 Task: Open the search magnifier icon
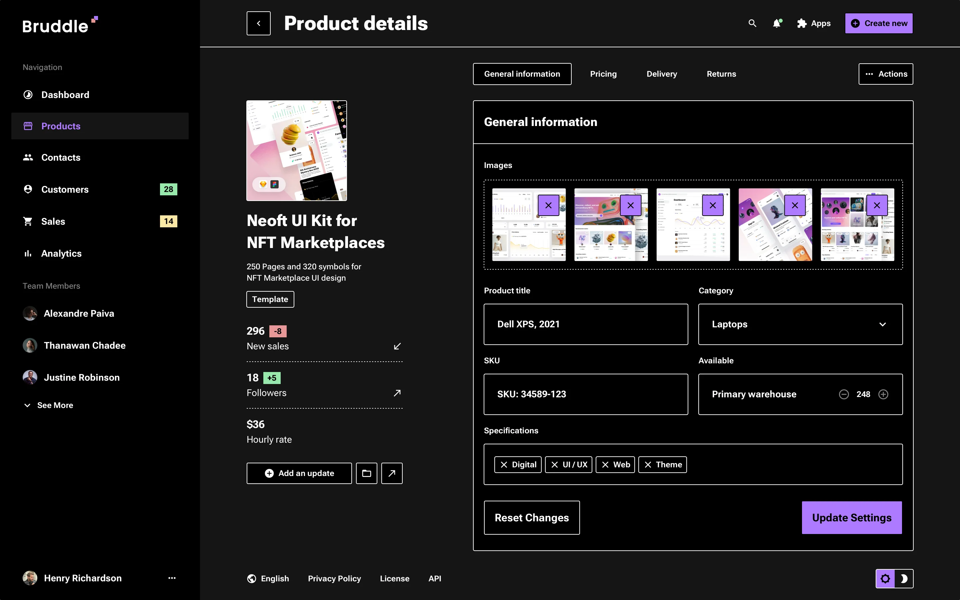753,23
